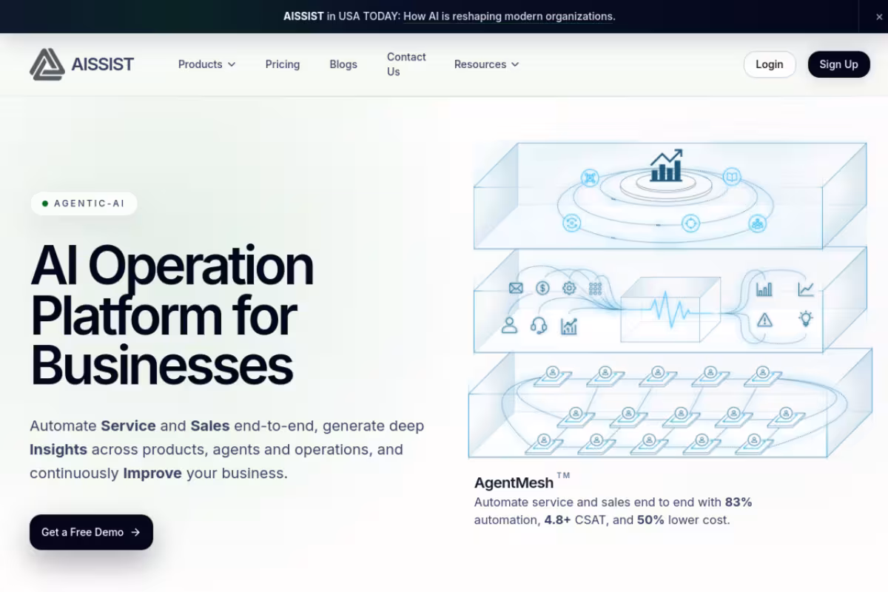888x592 pixels.
Task: Go to the Pricing page
Action: 283,64
